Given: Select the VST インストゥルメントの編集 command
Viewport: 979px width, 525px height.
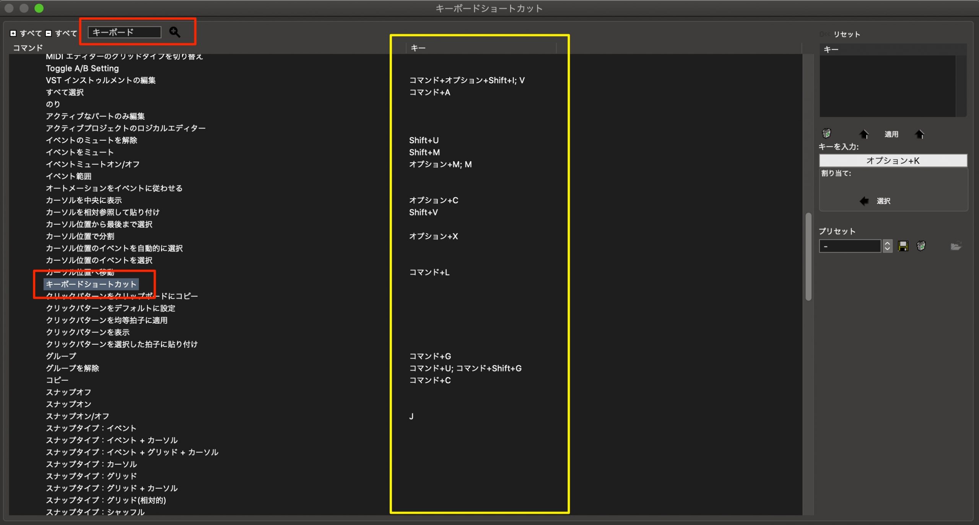Looking at the screenshot, I should 101,80.
